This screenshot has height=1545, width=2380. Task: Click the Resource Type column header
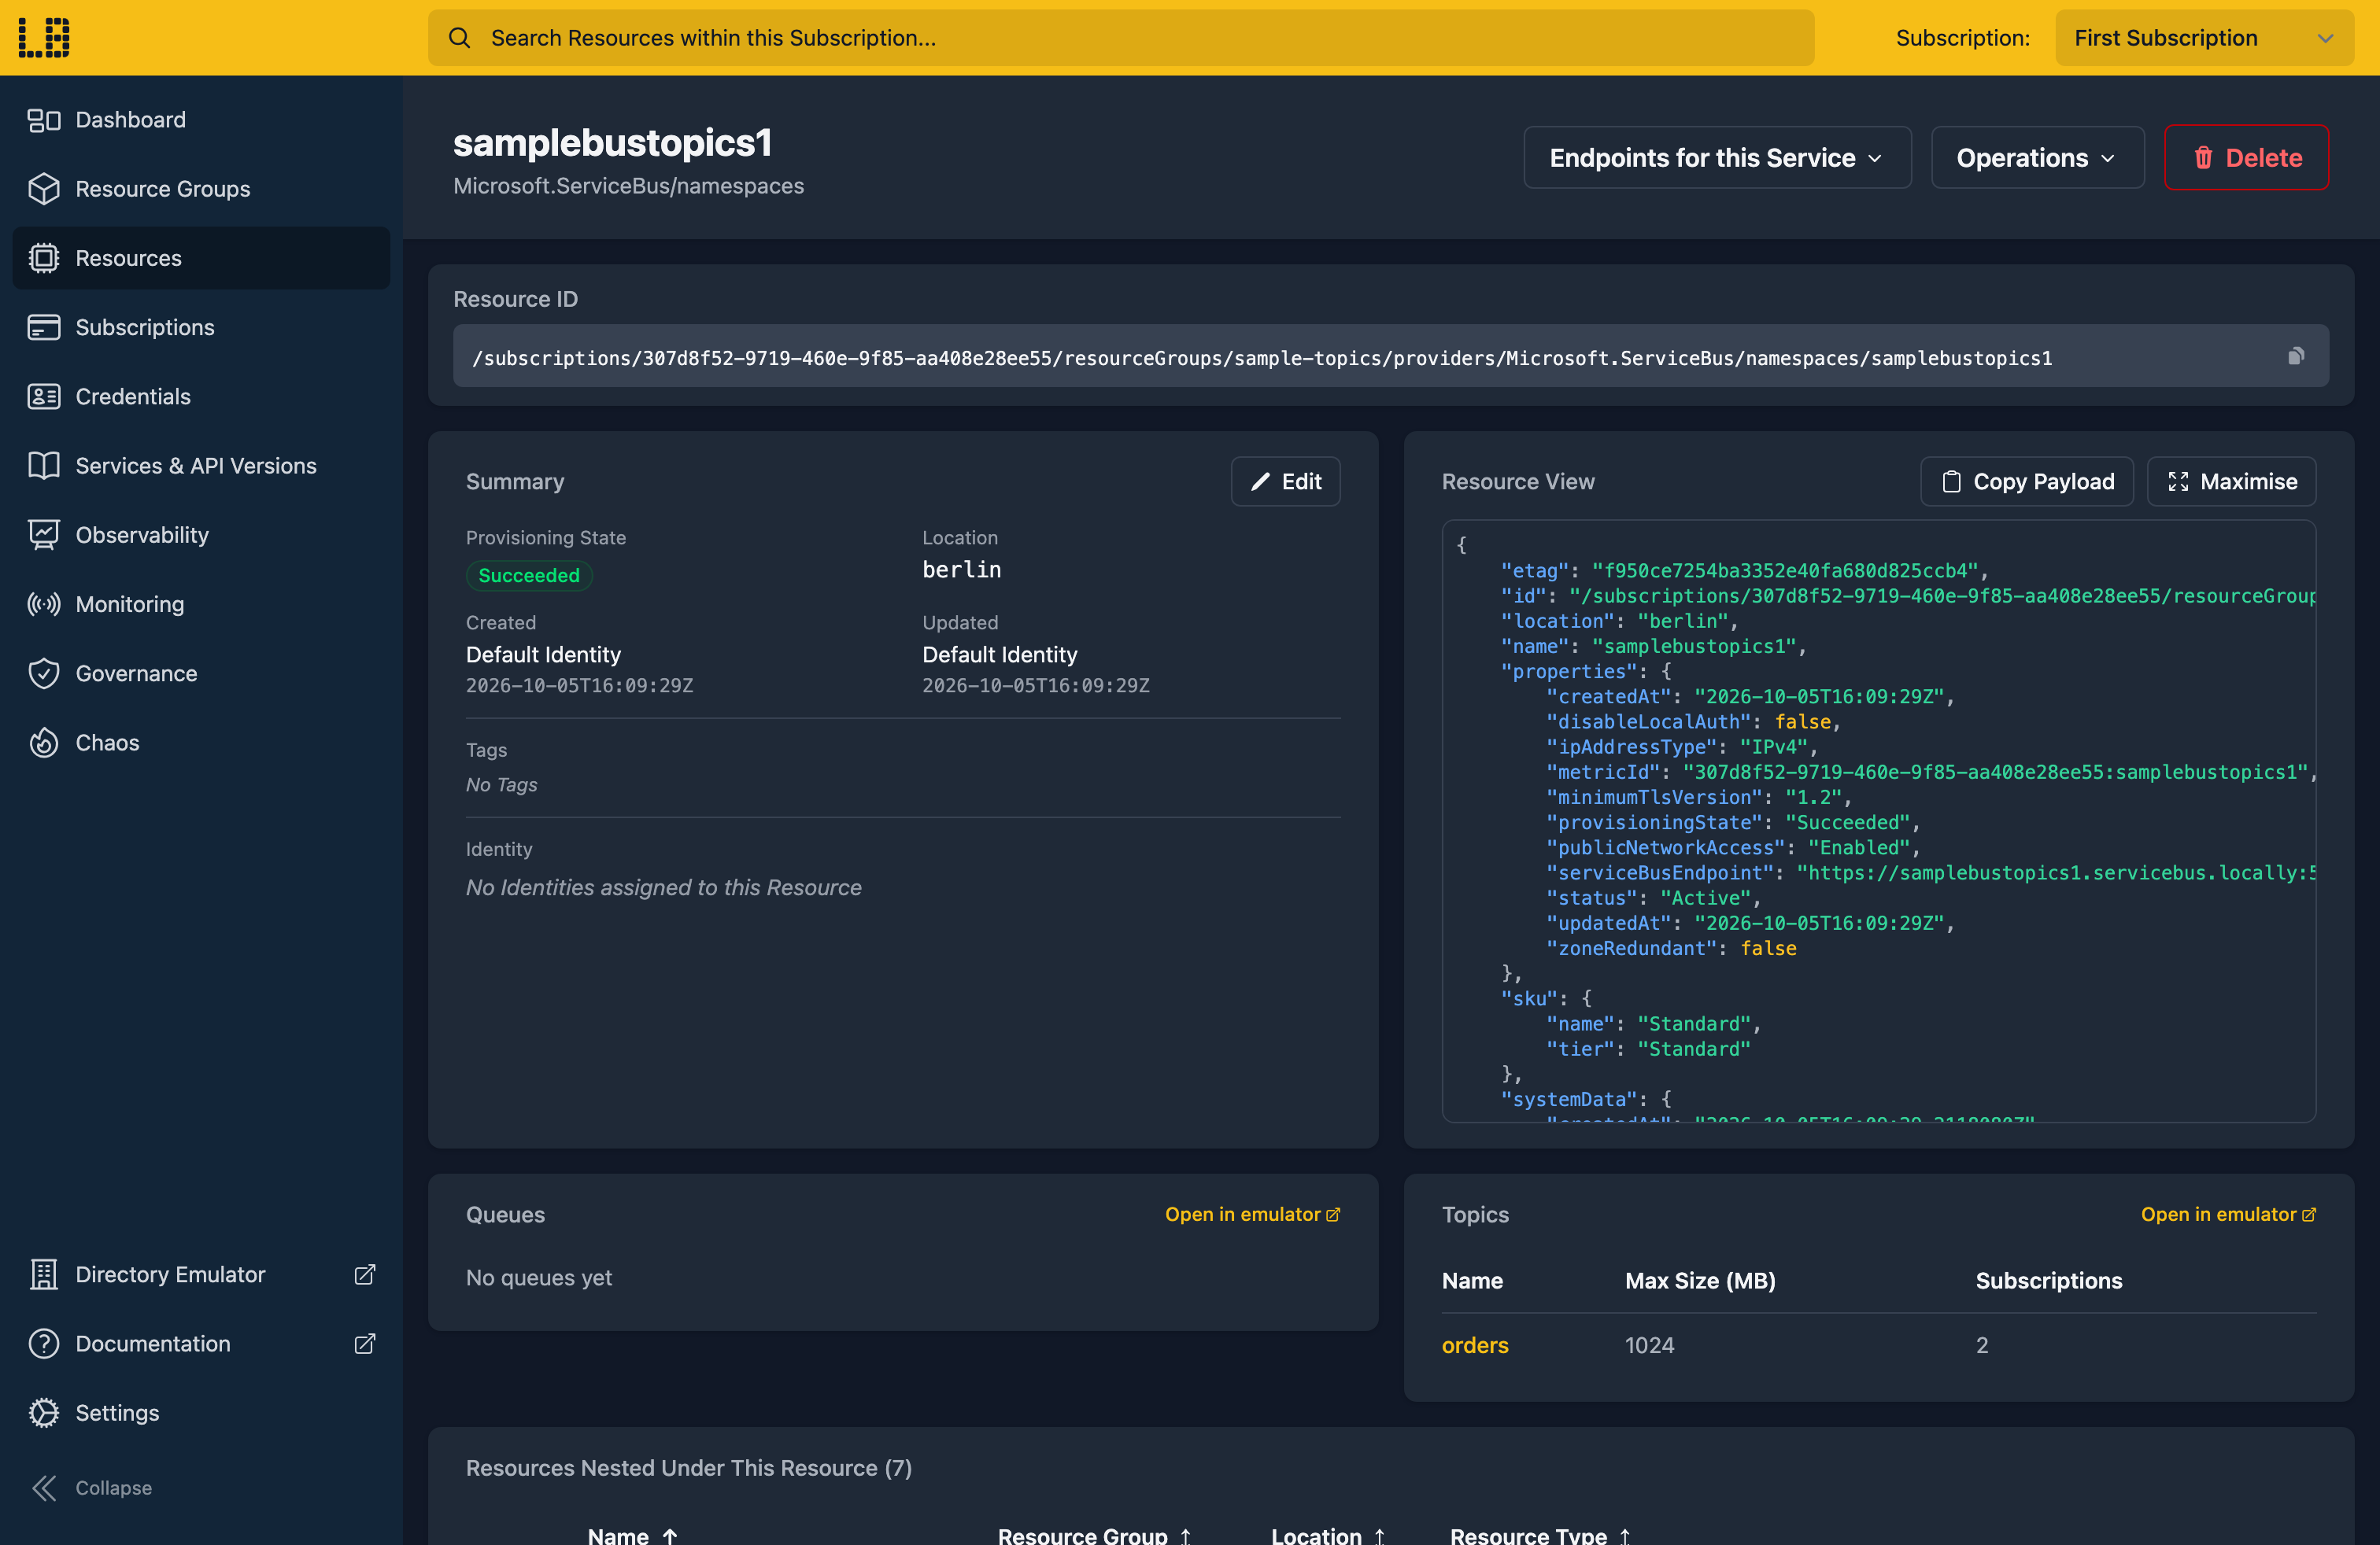[1540, 1535]
